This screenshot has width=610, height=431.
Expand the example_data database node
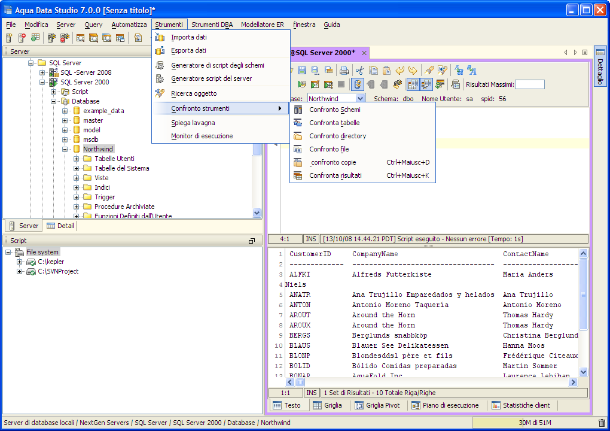65,111
